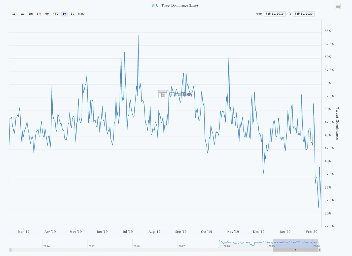Click the 40% y-axis label
Image resolution: width=352 pixels, height=256 pixels.
(328, 161)
